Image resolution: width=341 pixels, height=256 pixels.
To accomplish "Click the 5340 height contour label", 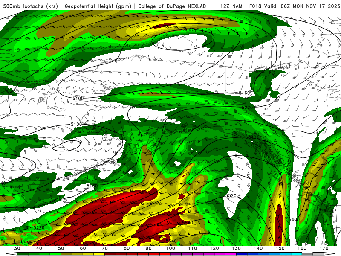I will tap(251, 137).
